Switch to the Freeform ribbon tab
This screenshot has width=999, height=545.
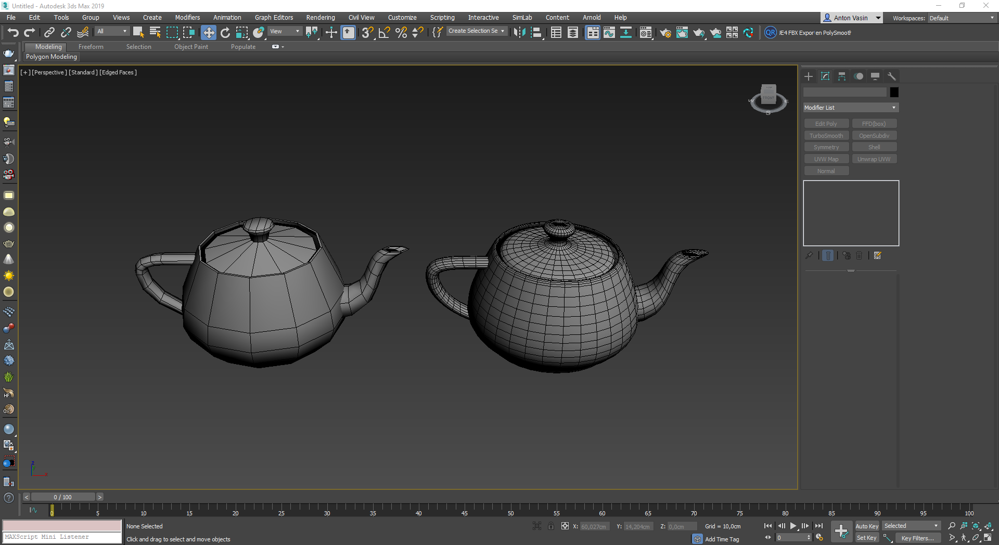91,47
